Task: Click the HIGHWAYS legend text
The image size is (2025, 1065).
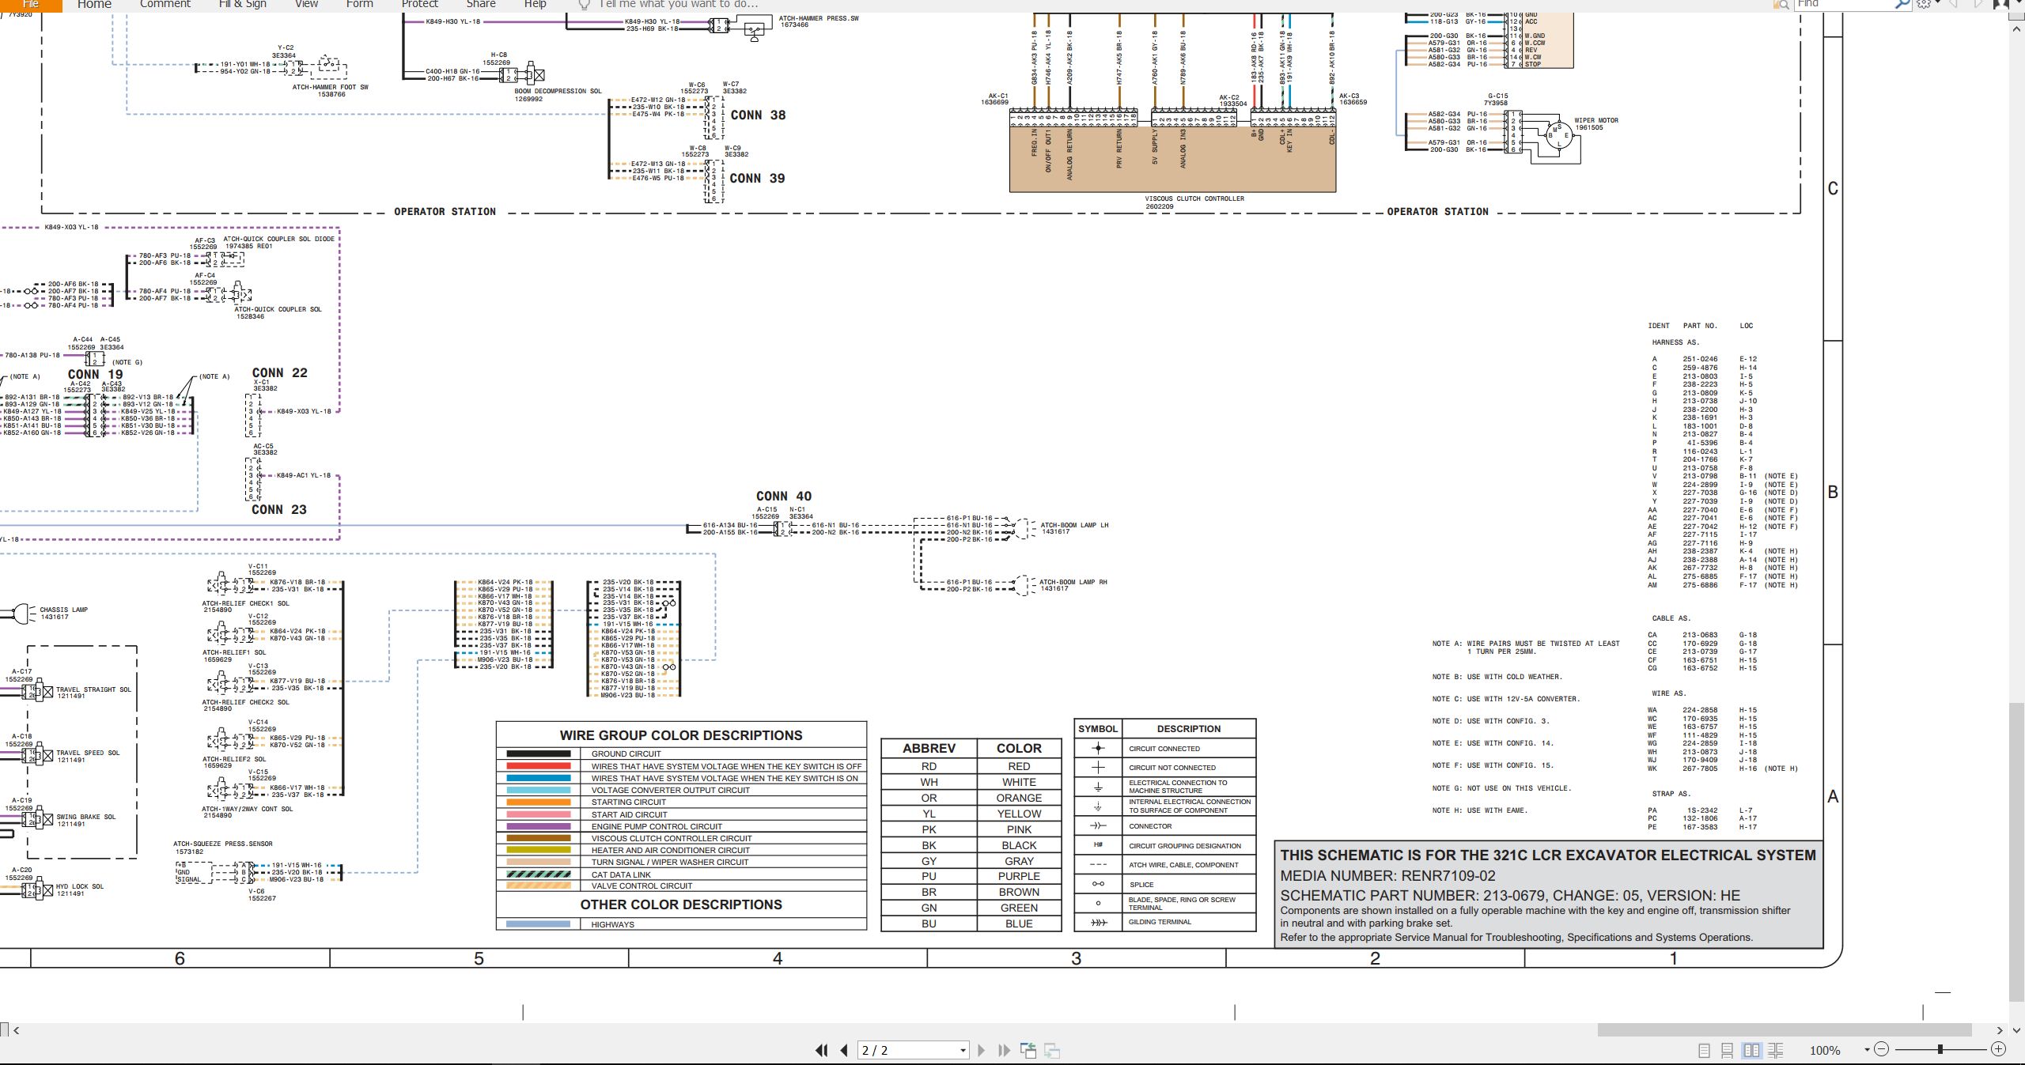Action: pyautogui.click(x=612, y=924)
